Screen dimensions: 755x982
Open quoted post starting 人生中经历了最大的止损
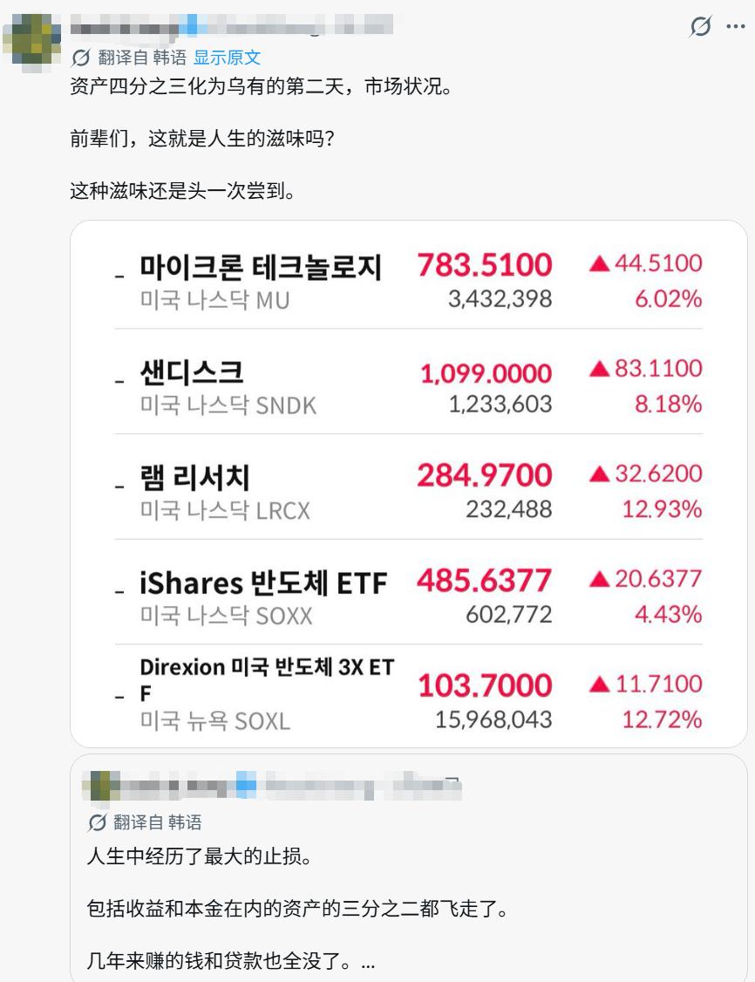point(409,868)
